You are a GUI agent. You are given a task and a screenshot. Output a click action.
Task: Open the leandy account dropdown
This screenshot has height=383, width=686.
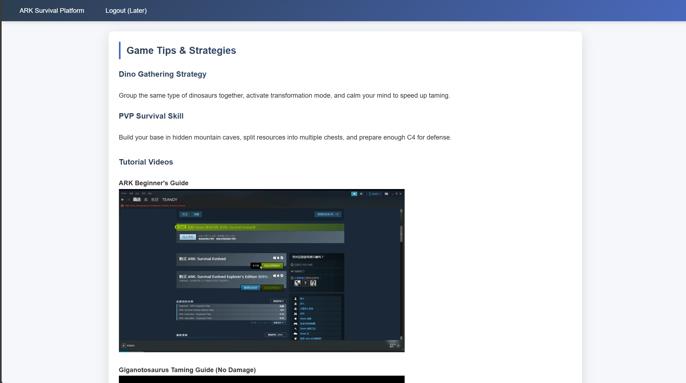[375, 194]
